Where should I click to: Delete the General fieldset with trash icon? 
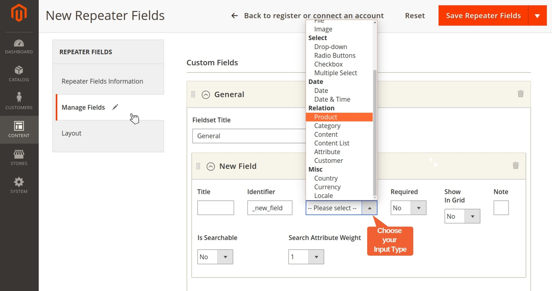pyautogui.click(x=521, y=94)
